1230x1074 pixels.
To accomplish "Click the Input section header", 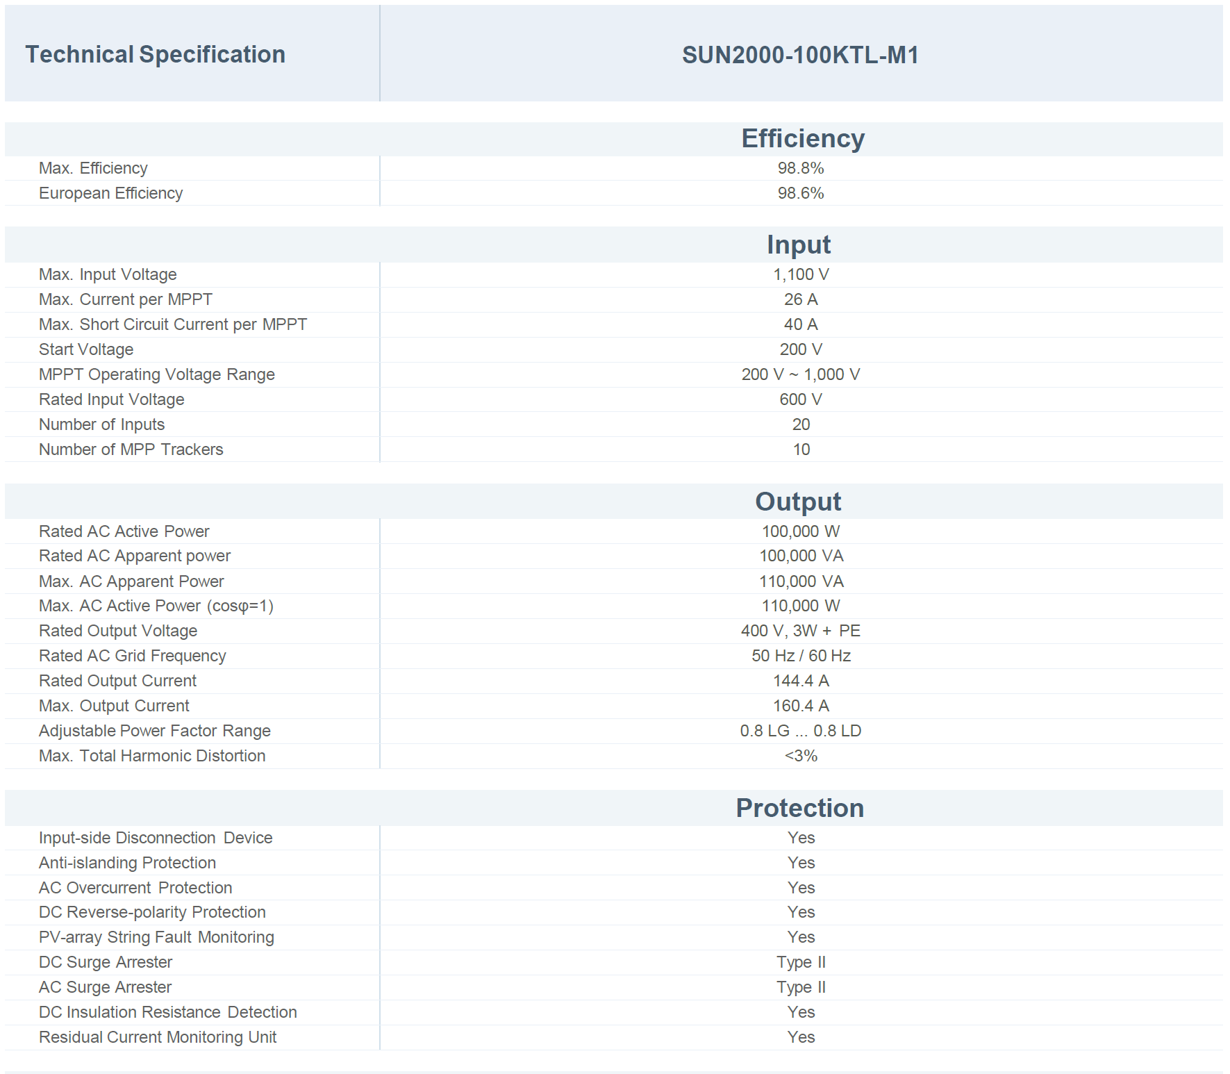I will 799,245.
